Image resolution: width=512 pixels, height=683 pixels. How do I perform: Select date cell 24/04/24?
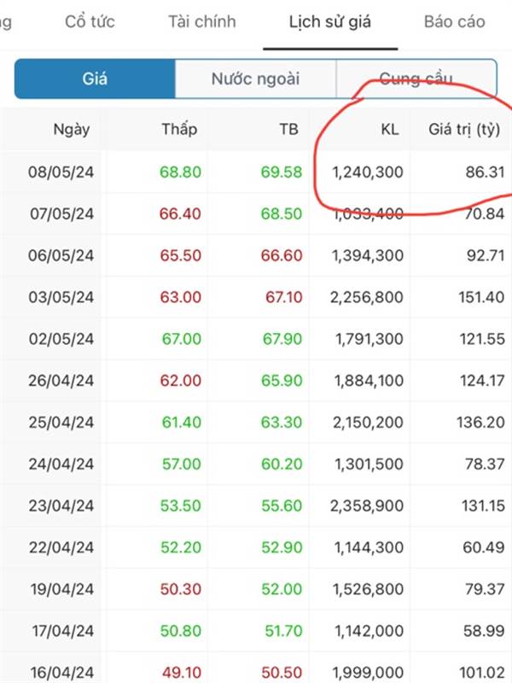pyautogui.click(x=61, y=464)
